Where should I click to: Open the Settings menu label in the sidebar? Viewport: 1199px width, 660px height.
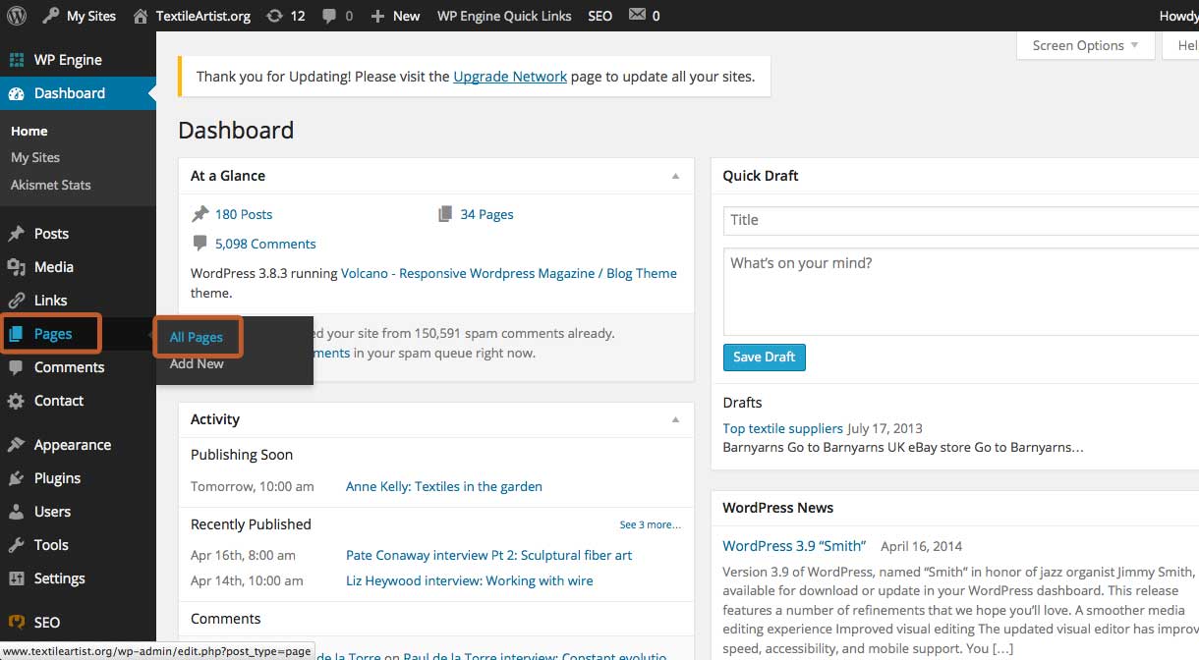[x=60, y=578]
